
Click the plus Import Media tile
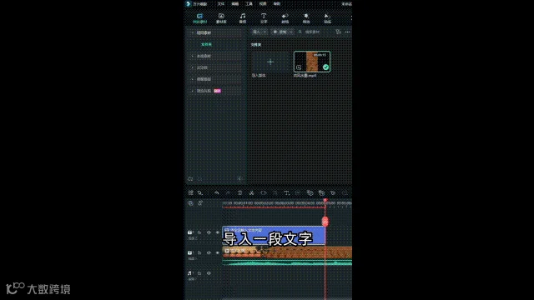point(270,62)
